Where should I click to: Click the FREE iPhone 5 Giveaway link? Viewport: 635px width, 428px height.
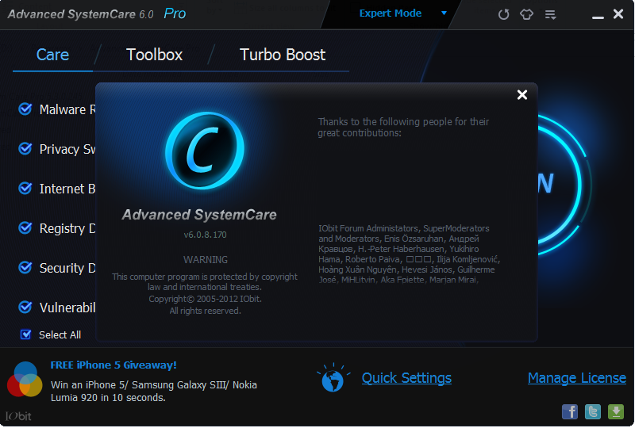point(114,365)
